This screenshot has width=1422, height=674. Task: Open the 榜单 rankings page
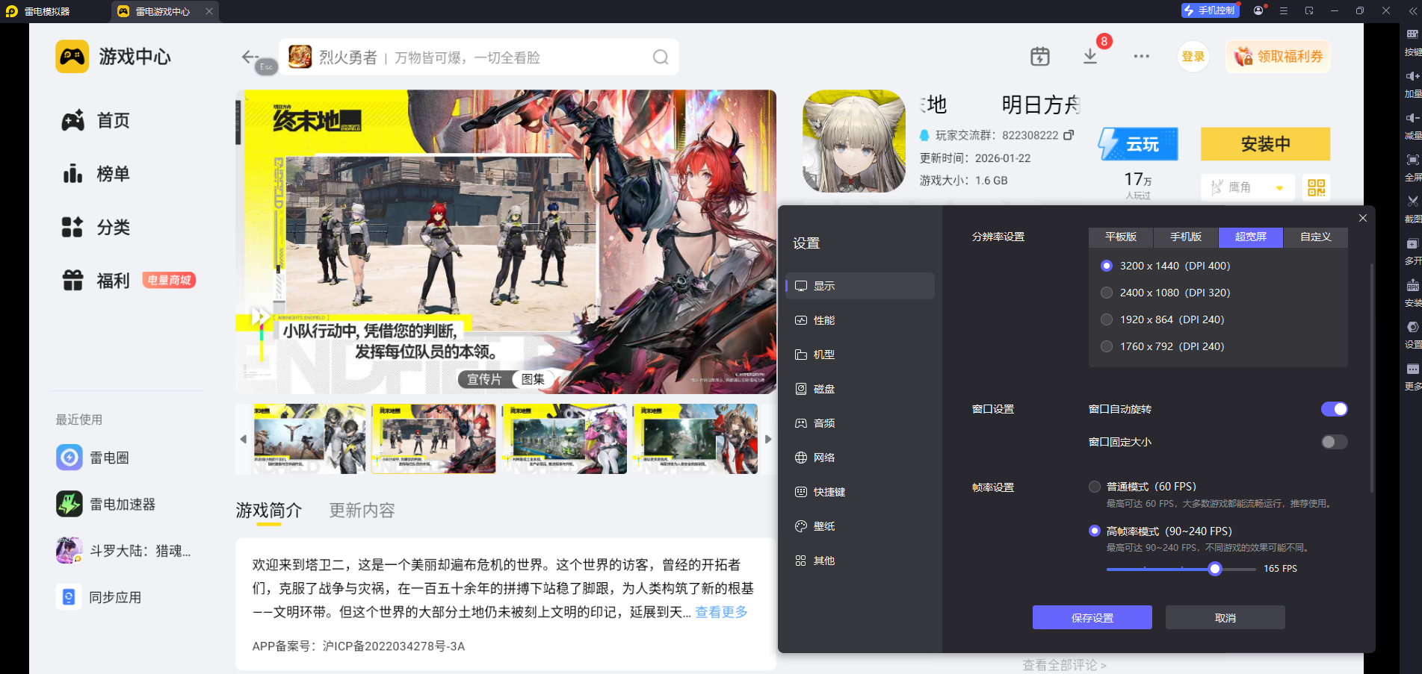[x=96, y=174]
